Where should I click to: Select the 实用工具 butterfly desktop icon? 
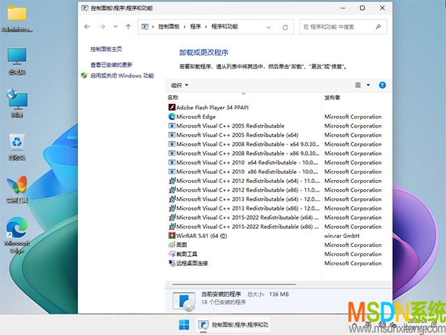click(x=17, y=189)
